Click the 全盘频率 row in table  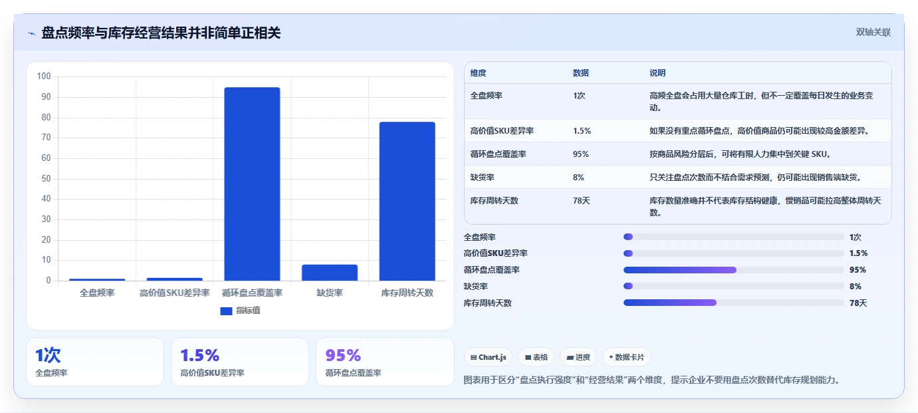pyautogui.click(x=677, y=101)
